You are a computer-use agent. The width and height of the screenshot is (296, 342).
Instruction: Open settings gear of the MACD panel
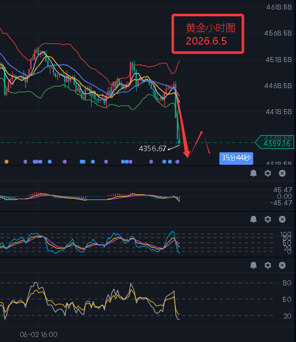pos(267,173)
